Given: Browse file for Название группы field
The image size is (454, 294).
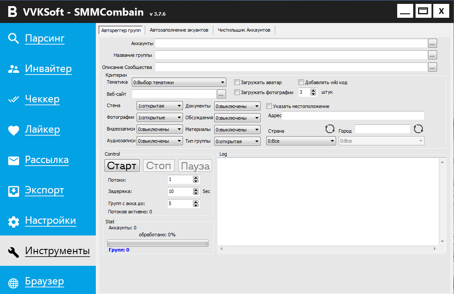Looking at the screenshot, I should (432, 55).
